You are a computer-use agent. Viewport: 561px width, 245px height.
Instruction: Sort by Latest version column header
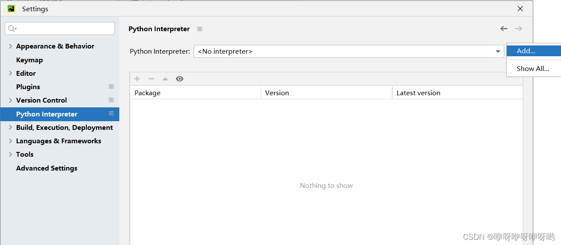point(458,93)
